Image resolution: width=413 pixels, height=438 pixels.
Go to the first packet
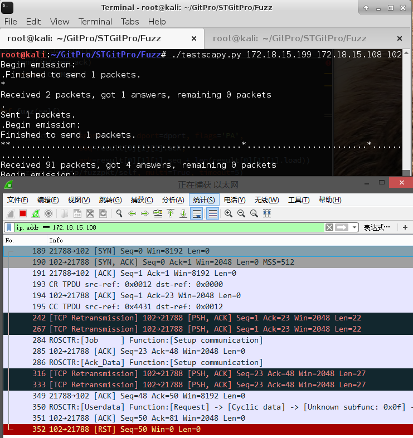click(x=170, y=213)
